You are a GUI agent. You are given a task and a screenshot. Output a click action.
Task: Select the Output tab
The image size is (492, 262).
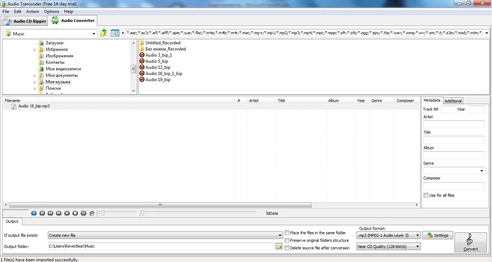(12, 222)
